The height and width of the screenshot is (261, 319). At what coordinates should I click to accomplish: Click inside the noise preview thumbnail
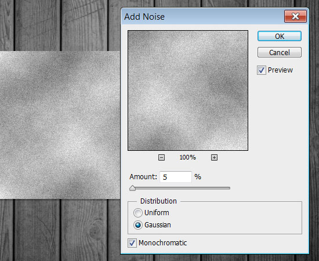[188, 90]
